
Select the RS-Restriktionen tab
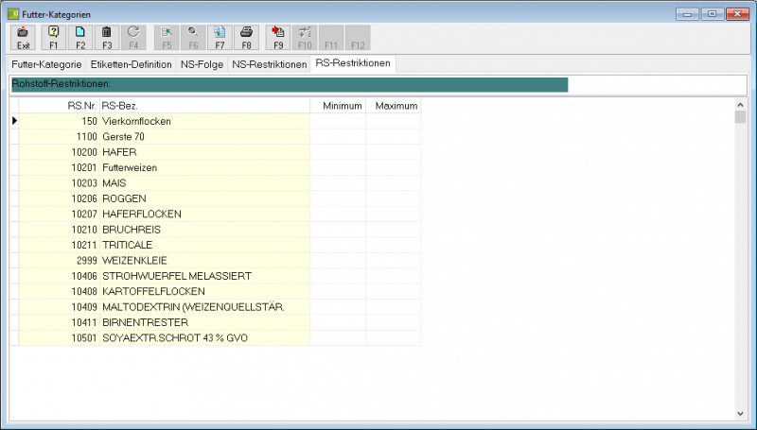coord(353,63)
